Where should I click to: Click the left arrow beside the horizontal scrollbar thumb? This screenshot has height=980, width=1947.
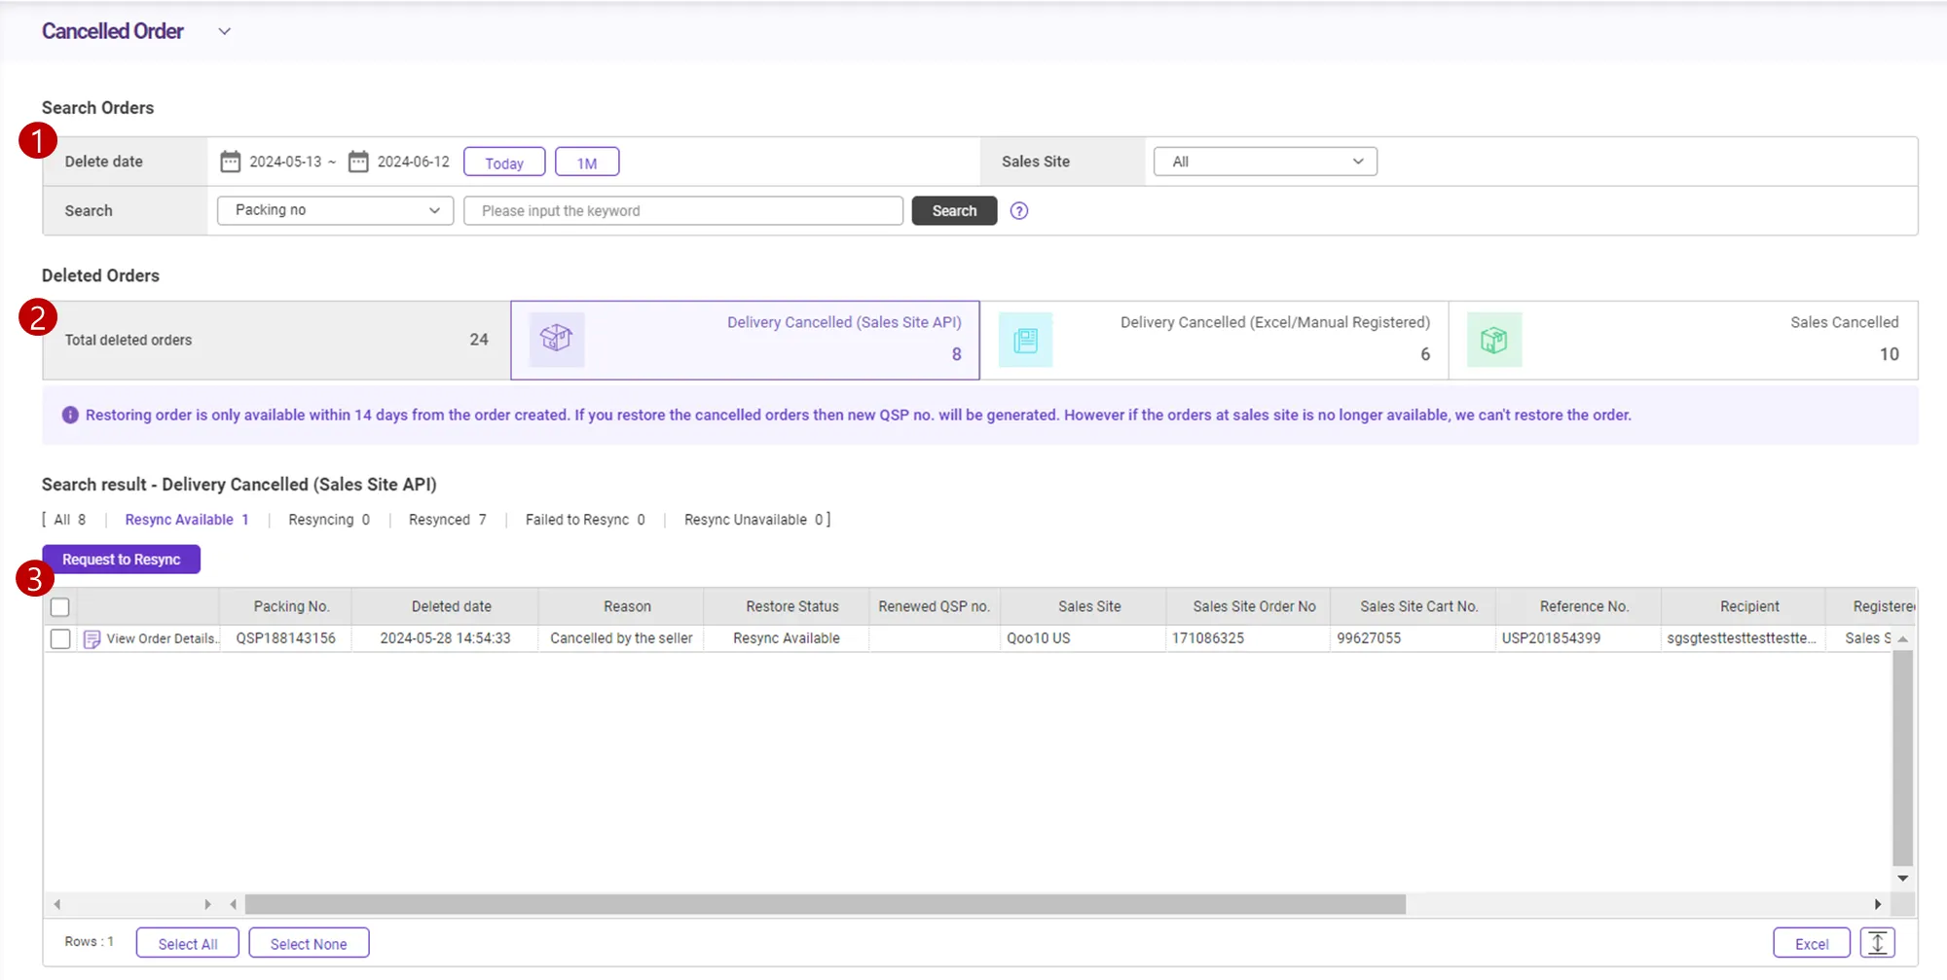[234, 905]
